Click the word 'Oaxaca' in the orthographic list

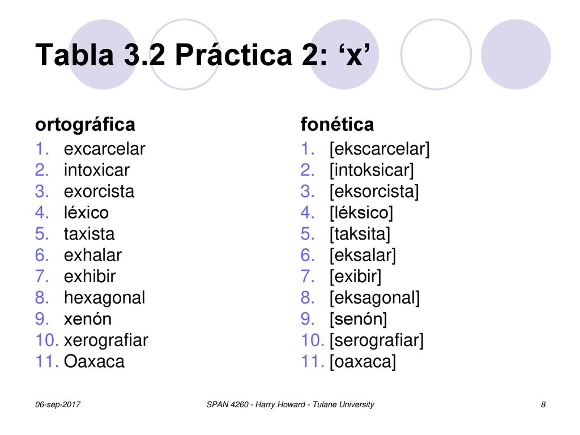coord(95,362)
